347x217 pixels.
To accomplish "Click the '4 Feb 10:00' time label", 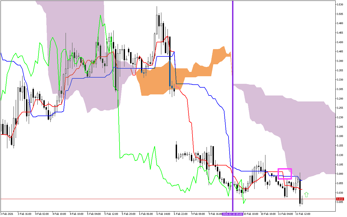I will 59,214.
